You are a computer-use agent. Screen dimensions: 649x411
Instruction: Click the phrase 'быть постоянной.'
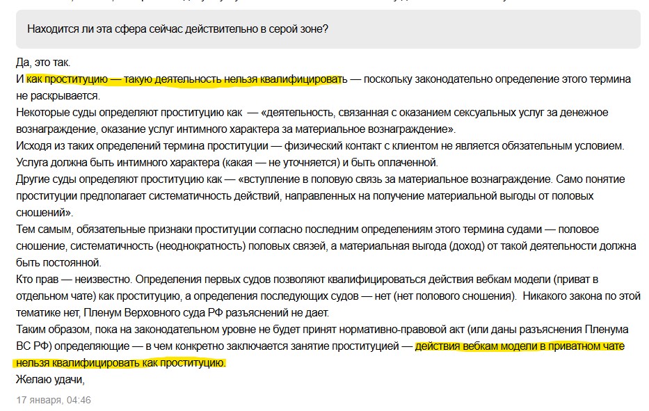pos(58,263)
